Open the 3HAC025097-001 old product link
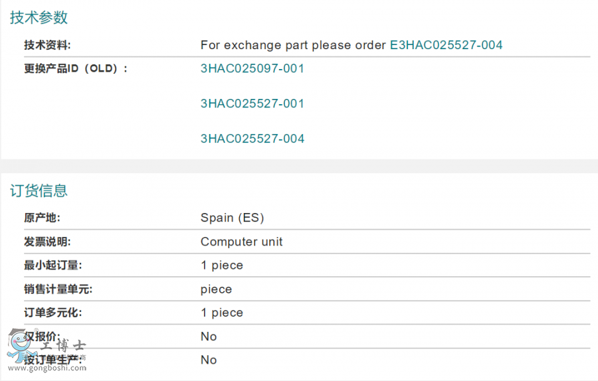 point(252,68)
